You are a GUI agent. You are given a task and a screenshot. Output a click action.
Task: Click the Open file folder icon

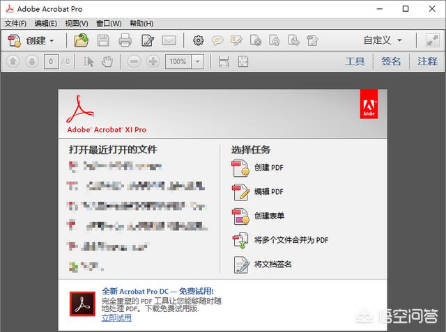tap(82, 40)
